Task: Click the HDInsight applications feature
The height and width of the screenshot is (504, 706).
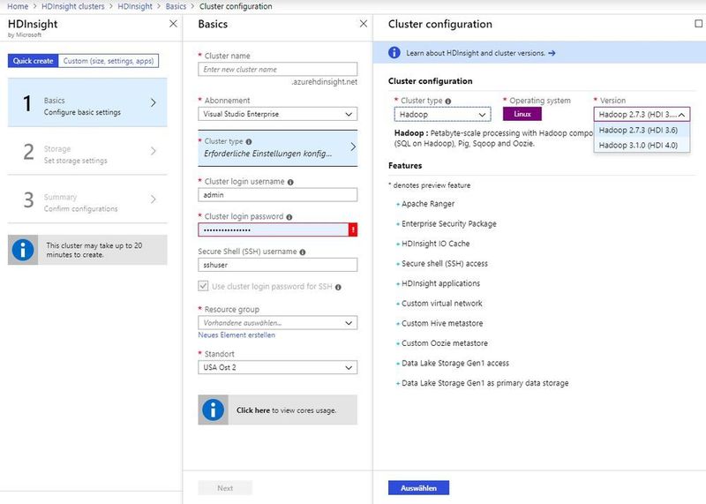Action: tap(440, 283)
